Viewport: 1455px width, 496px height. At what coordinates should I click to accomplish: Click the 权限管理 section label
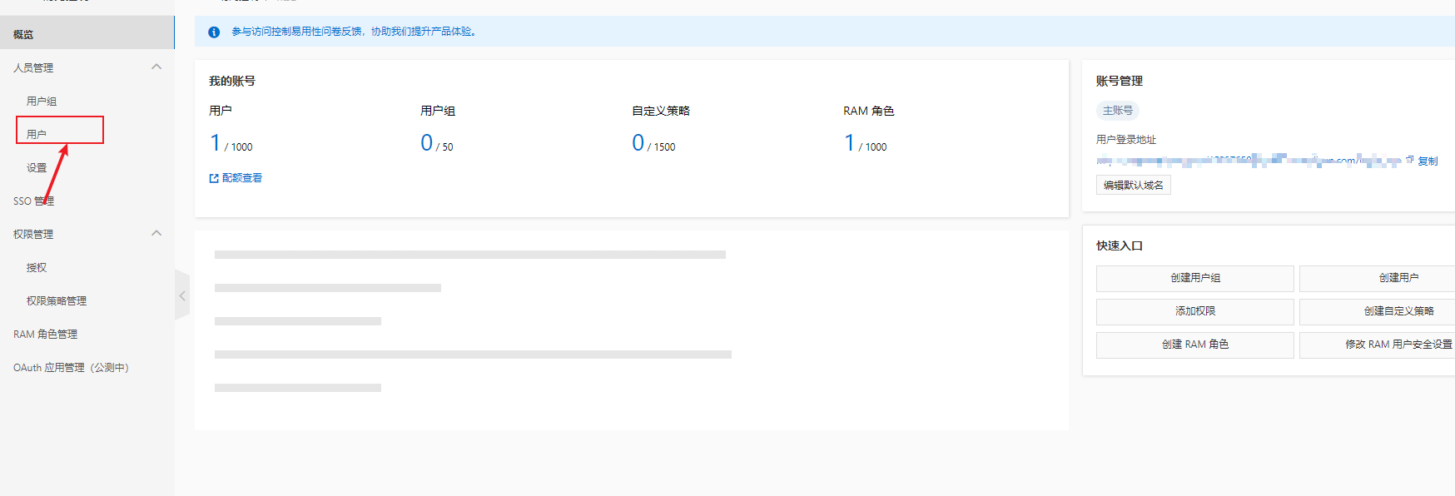(33, 234)
